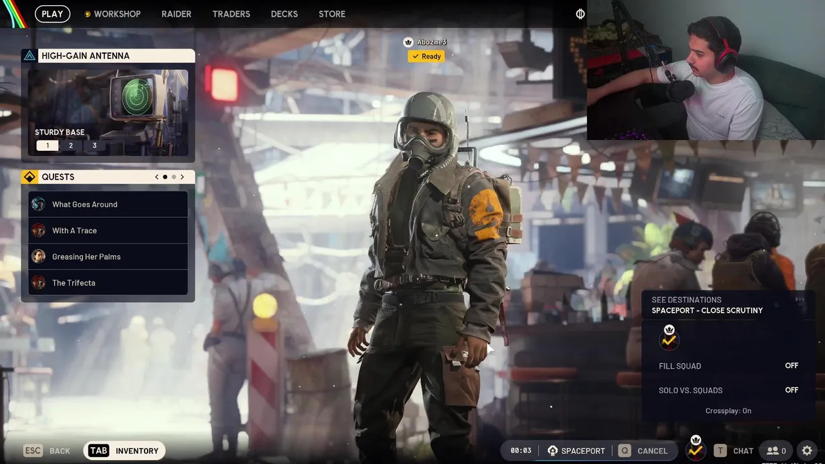Open the PLAY tab
The image size is (825, 464).
(x=52, y=14)
